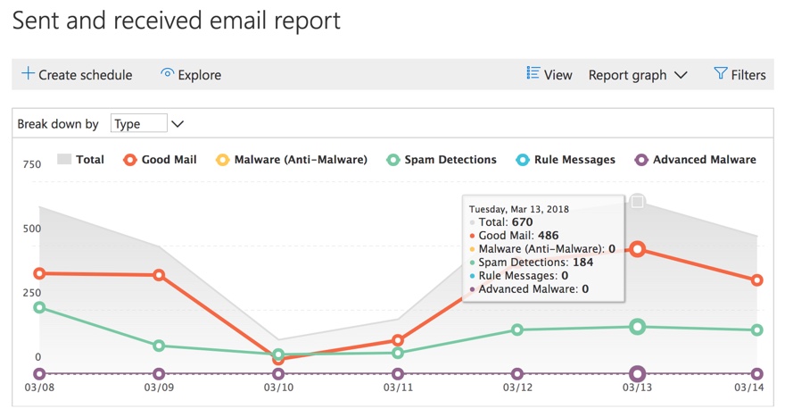The image size is (785, 417).
Task: Click the Rule Messages legend circle icon
Action: click(x=523, y=160)
